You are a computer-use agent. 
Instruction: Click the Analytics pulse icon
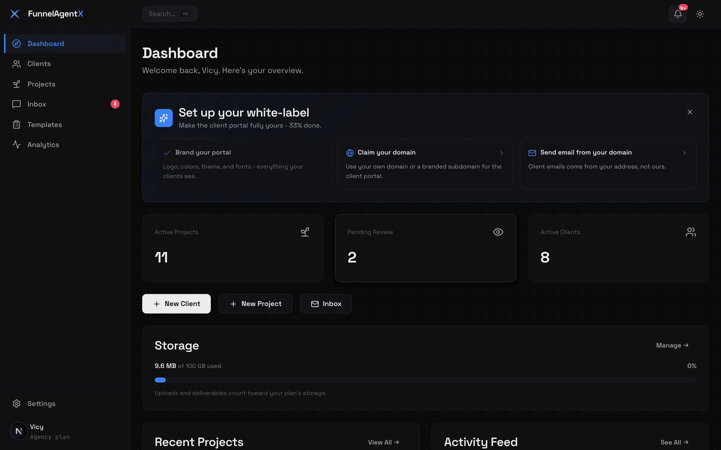[16, 145]
